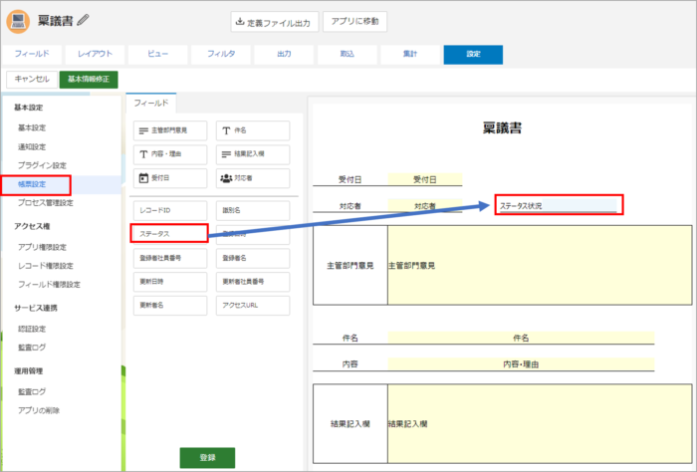Click the yellow 件名 cell in the form
Screen dimensions: 697x472
pos(521,338)
